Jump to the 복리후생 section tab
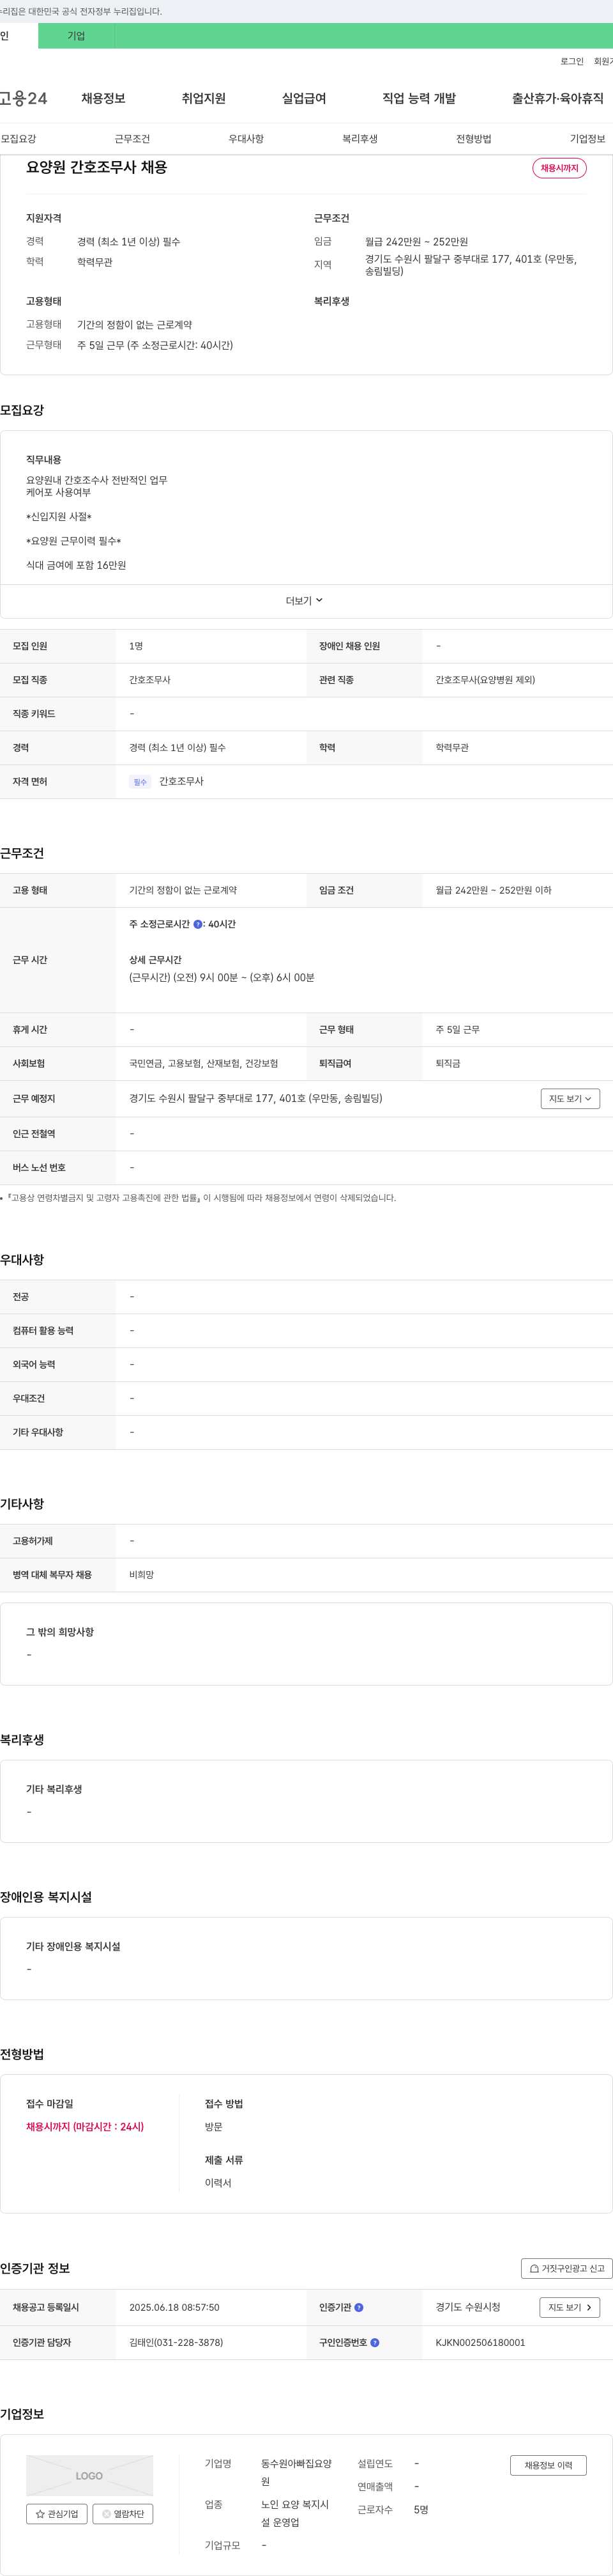This screenshot has height=2576, width=613. pyautogui.click(x=359, y=139)
